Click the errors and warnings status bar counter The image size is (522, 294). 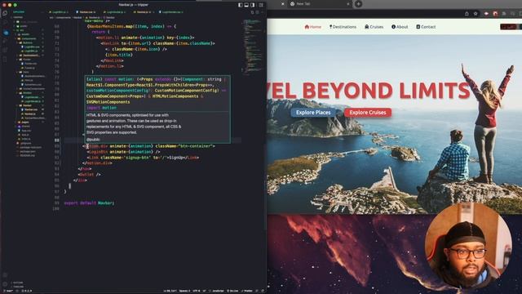click(x=27, y=291)
